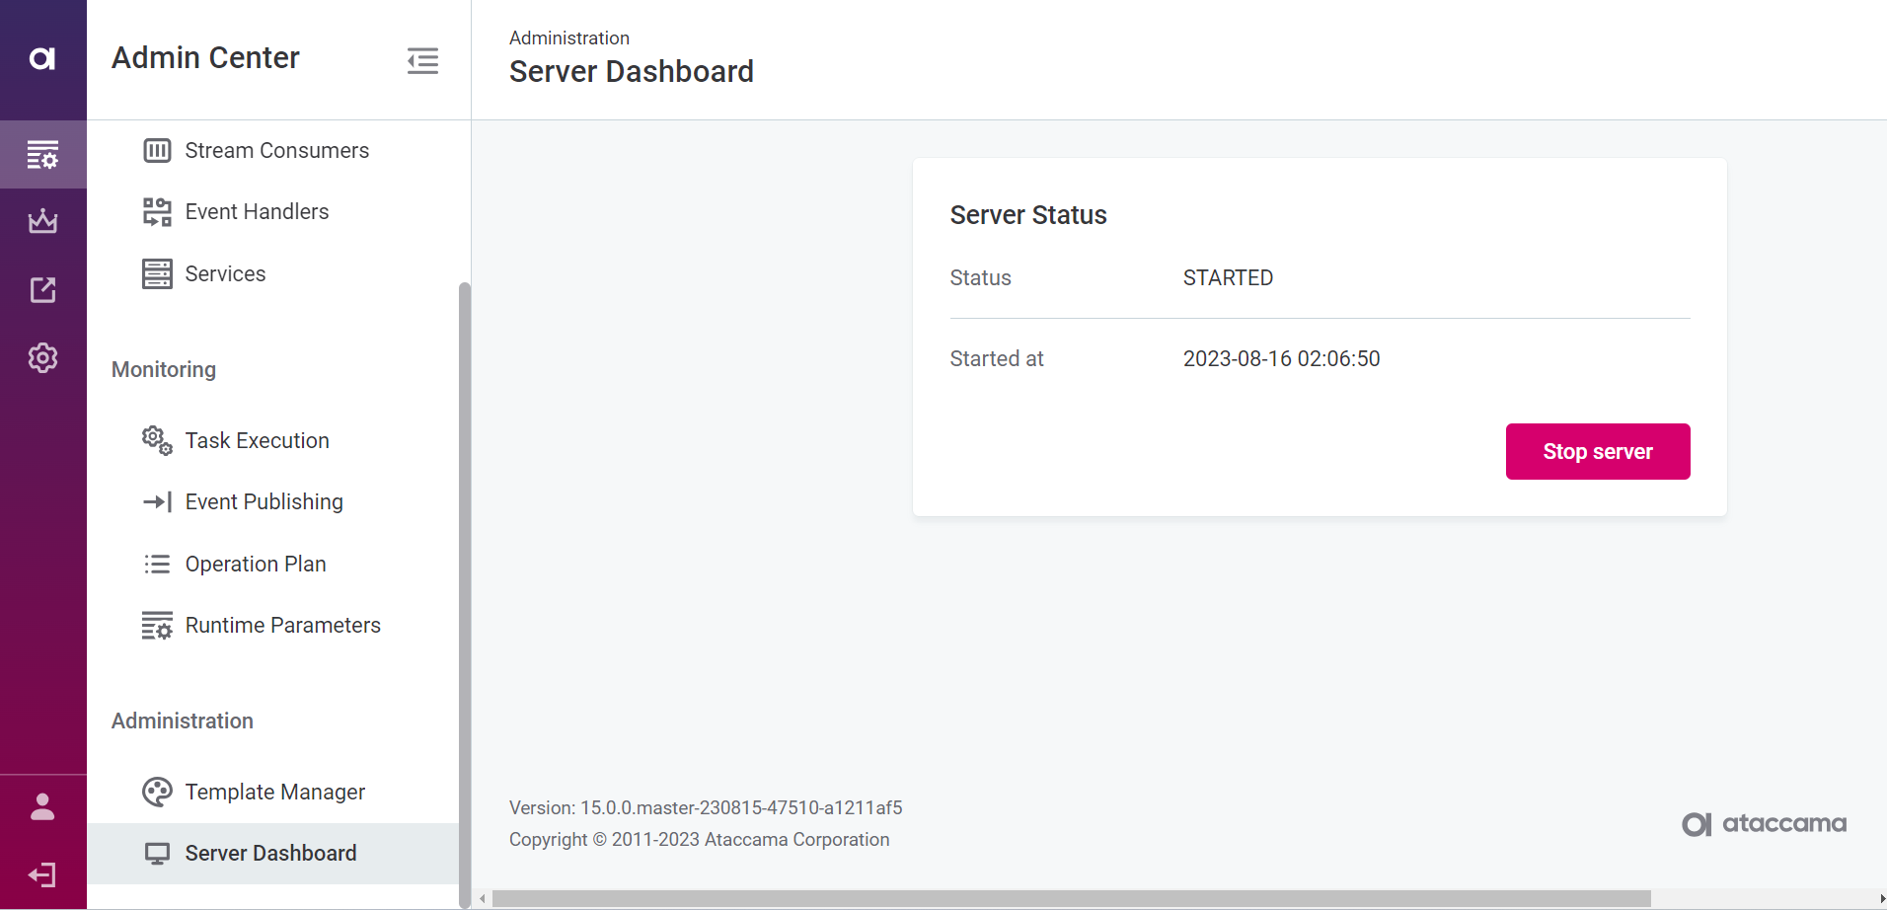This screenshot has height=910, width=1887.
Task: Click the logout icon at the bottom left
Action: (x=42, y=874)
